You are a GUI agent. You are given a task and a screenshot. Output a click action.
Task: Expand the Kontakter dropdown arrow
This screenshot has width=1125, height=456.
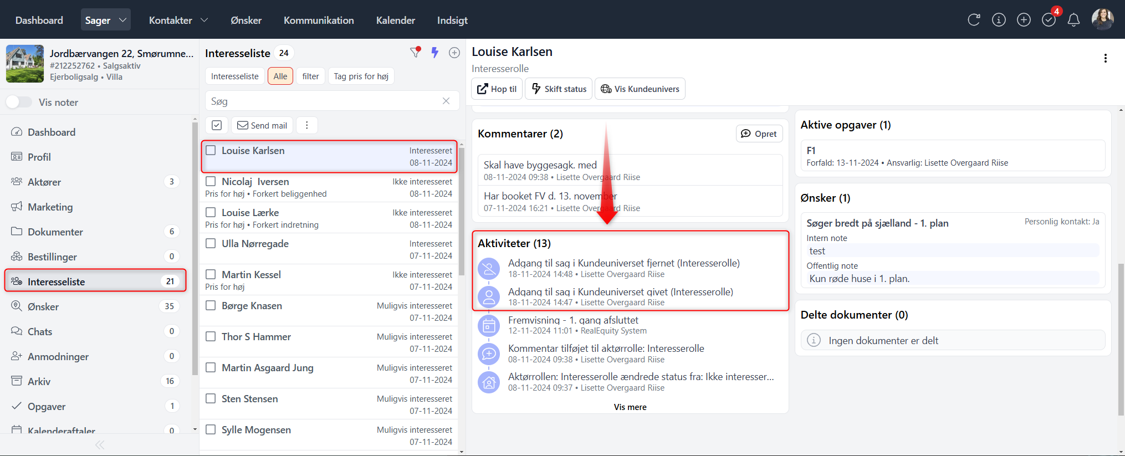[204, 20]
